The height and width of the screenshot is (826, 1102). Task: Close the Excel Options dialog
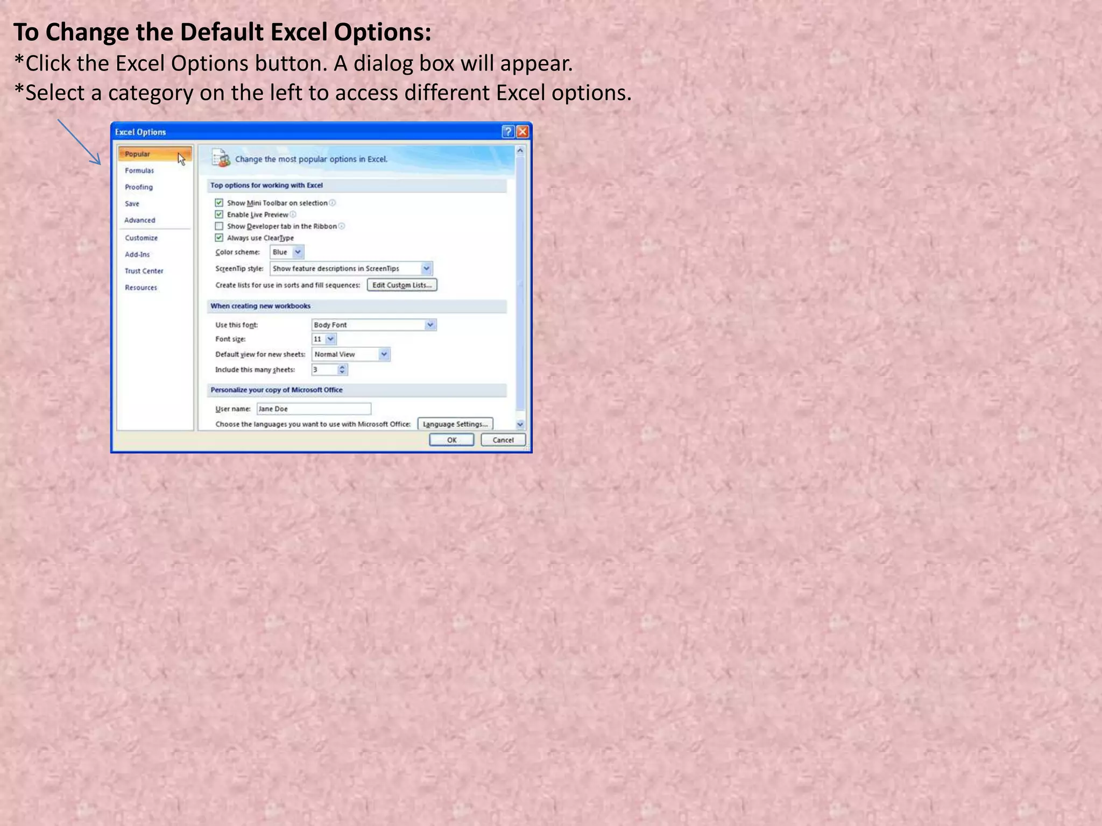(x=522, y=132)
